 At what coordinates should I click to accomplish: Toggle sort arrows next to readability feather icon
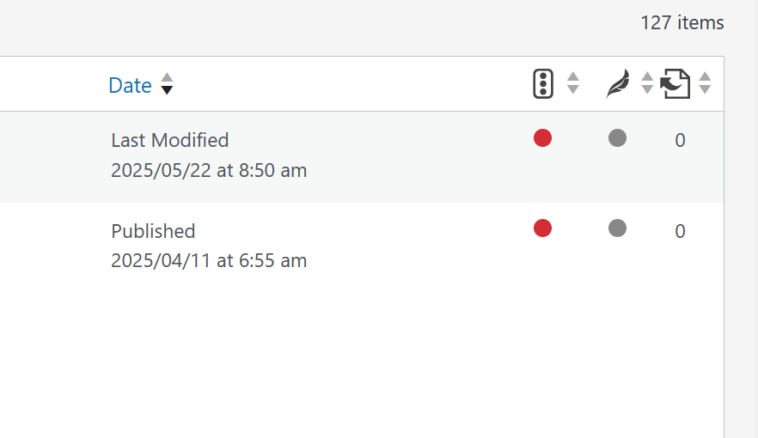point(647,83)
